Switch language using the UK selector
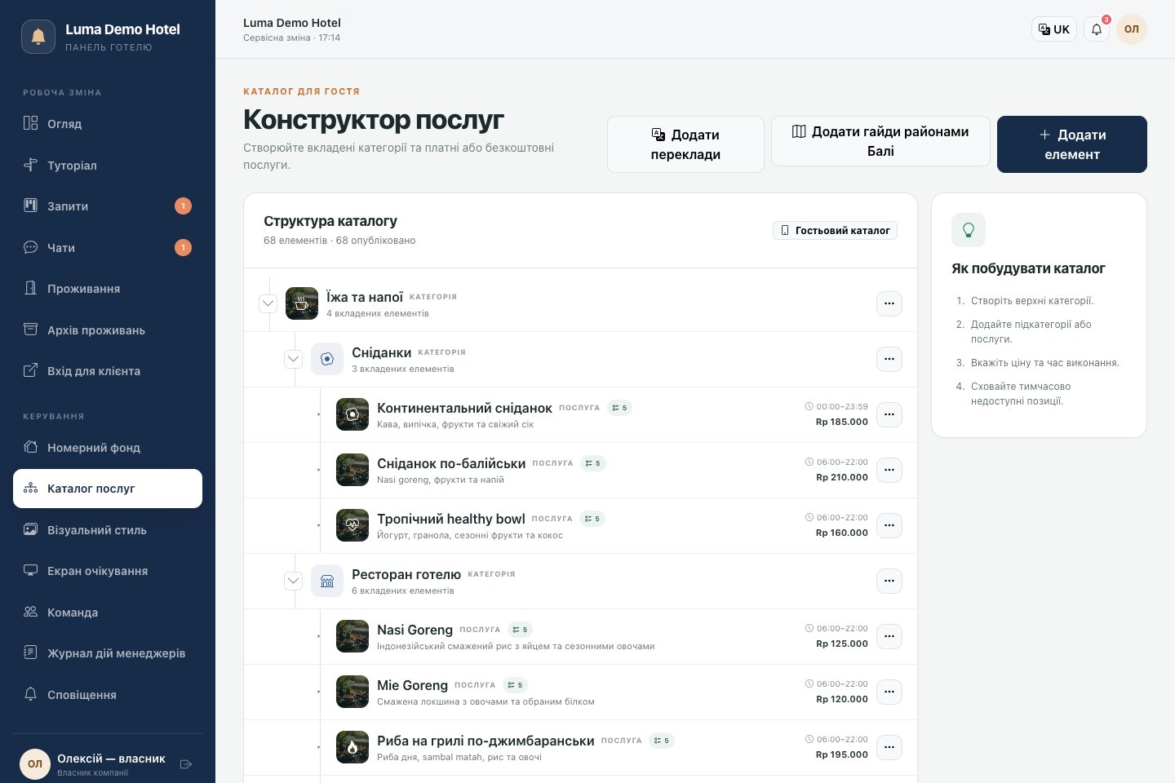Viewport: 1175px width, 783px height. 1054,29
